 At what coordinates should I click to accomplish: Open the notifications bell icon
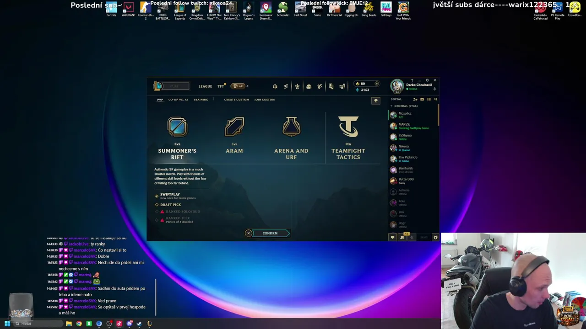(434, 89)
